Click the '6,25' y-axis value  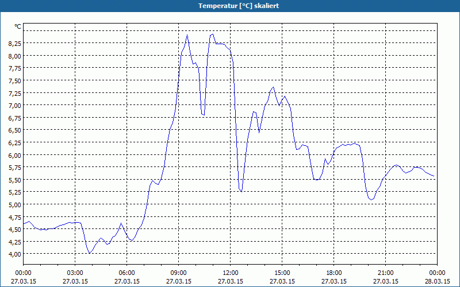click(x=15, y=143)
